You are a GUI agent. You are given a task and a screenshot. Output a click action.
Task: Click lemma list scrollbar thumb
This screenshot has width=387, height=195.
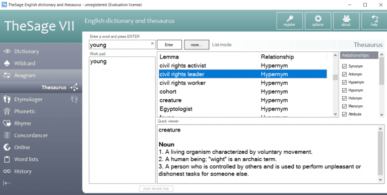[335, 77]
